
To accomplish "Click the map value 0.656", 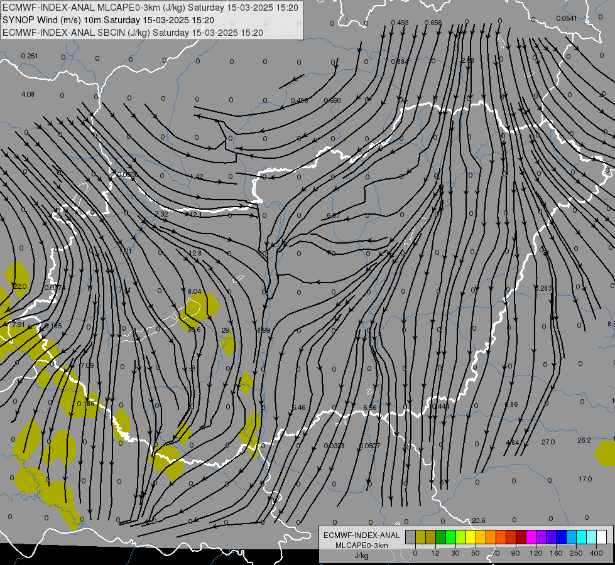I will (433, 23).
